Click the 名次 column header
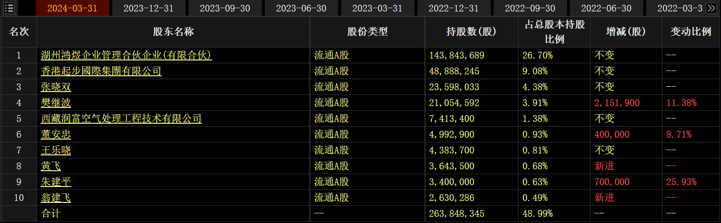The height and width of the screenshot is (223, 721). click(19, 32)
